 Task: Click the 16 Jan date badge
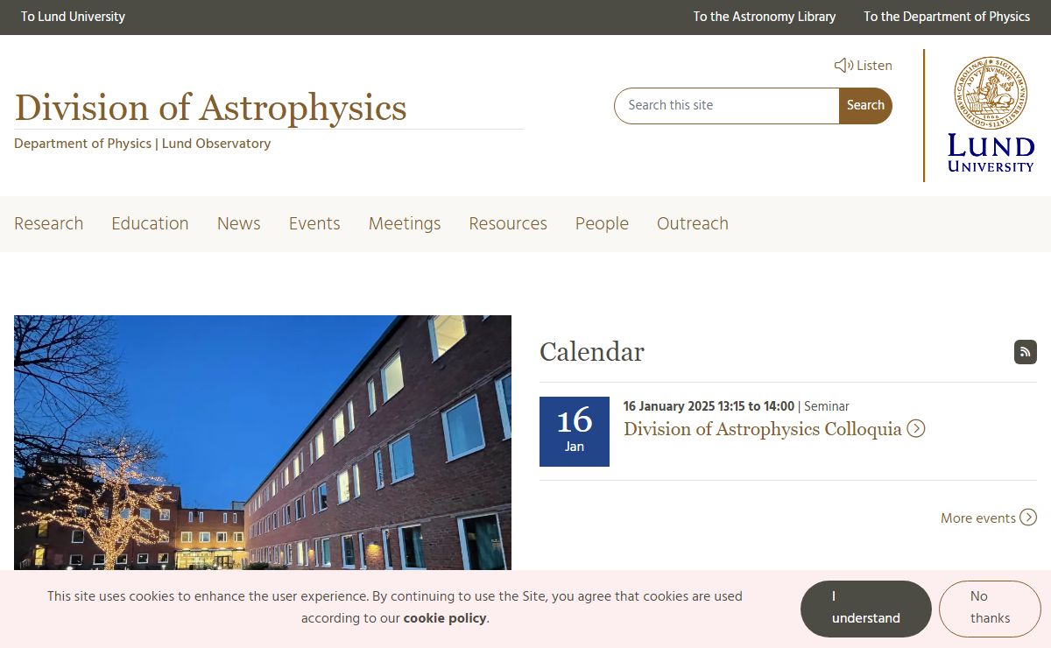(575, 432)
